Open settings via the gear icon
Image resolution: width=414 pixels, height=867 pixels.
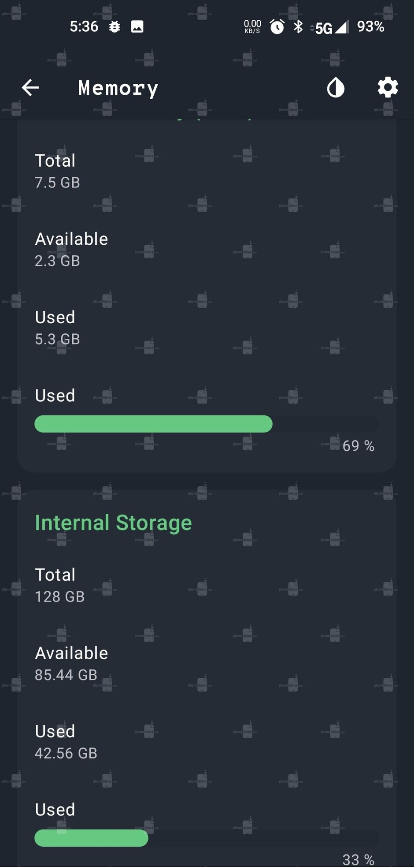click(388, 88)
